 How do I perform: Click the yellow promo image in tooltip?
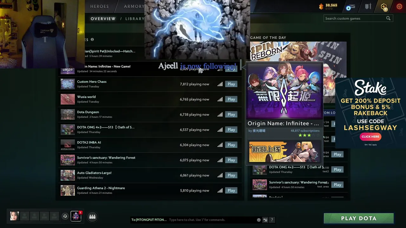tap(285, 152)
